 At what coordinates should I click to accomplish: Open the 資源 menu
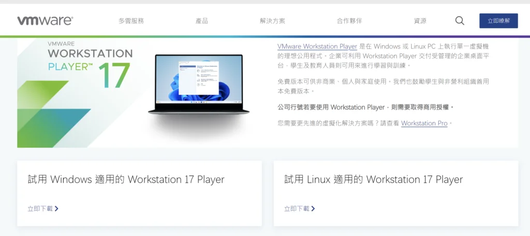coord(420,21)
